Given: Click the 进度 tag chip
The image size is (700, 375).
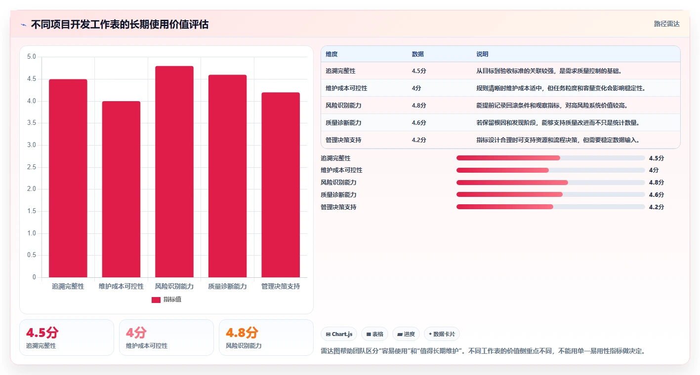Looking at the screenshot, I should click(x=406, y=334).
